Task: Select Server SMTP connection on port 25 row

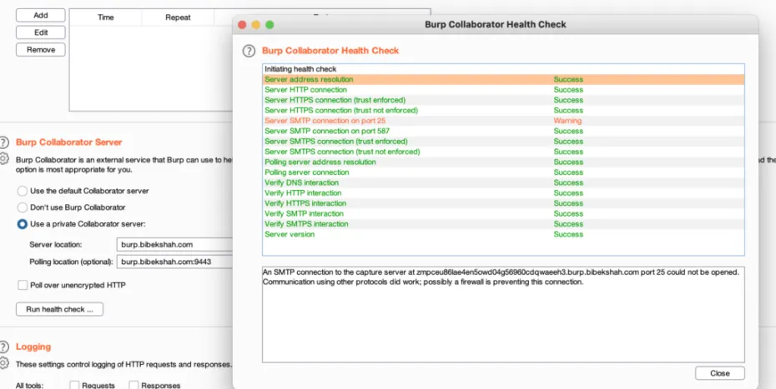Action: (503, 121)
